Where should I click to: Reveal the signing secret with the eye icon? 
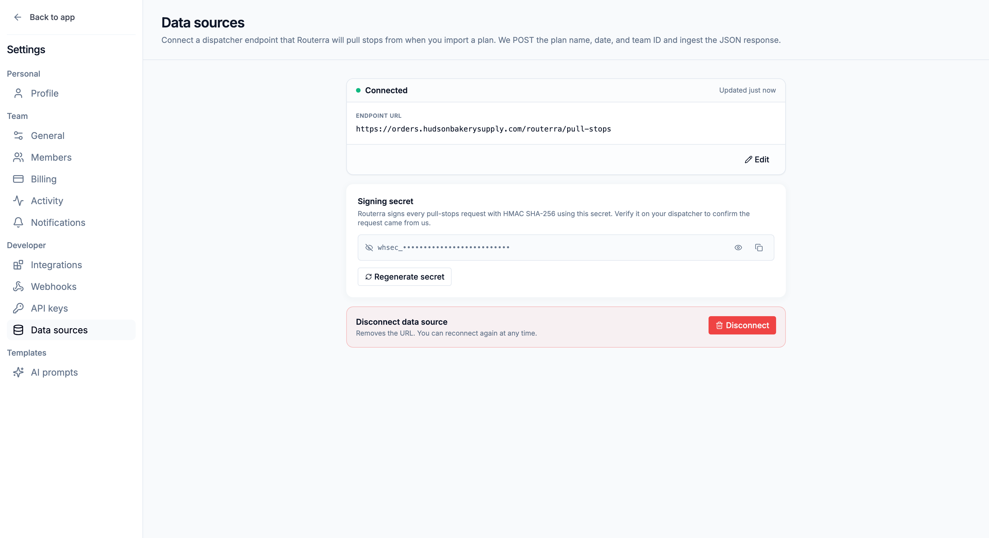[738, 248]
